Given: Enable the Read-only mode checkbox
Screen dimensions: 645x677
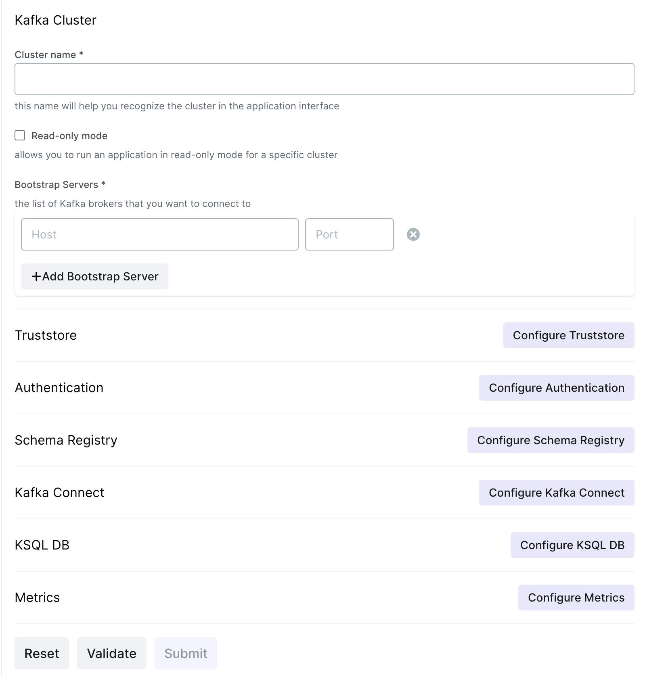Looking at the screenshot, I should [x=20, y=135].
